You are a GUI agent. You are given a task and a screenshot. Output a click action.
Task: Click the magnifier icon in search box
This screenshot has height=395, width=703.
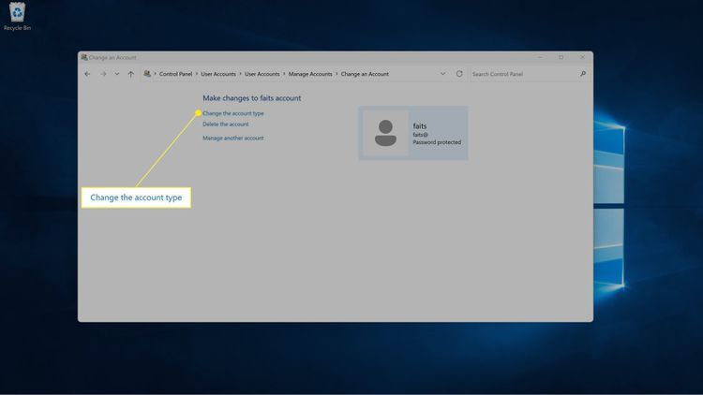583,74
